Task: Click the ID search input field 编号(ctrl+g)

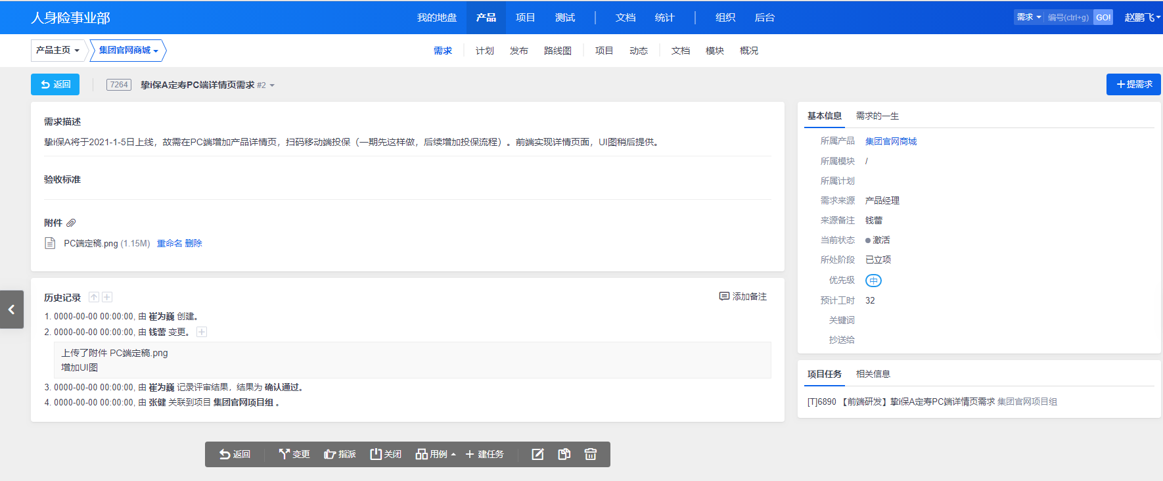Action: point(1068,17)
